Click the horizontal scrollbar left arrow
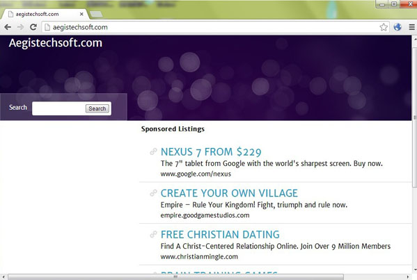 [3, 277]
